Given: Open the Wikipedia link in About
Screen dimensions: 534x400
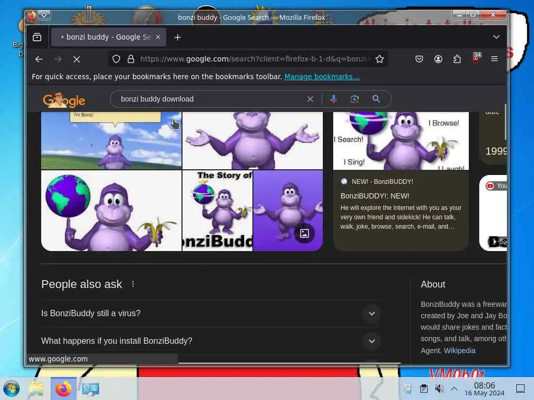Looking at the screenshot, I should tap(459, 351).
